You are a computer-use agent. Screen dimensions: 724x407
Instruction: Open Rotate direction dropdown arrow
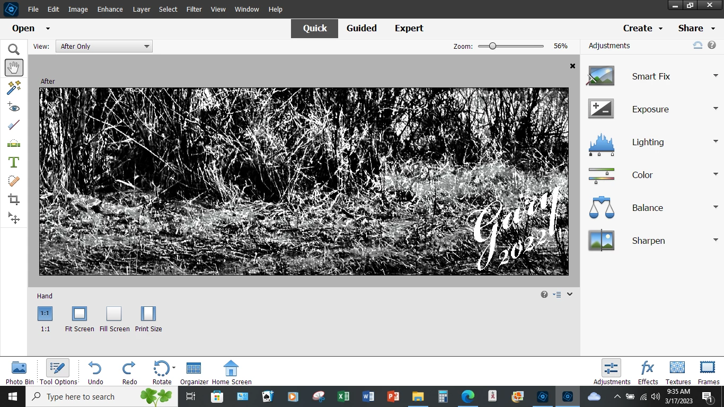pyautogui.click(x=174, y=367)
